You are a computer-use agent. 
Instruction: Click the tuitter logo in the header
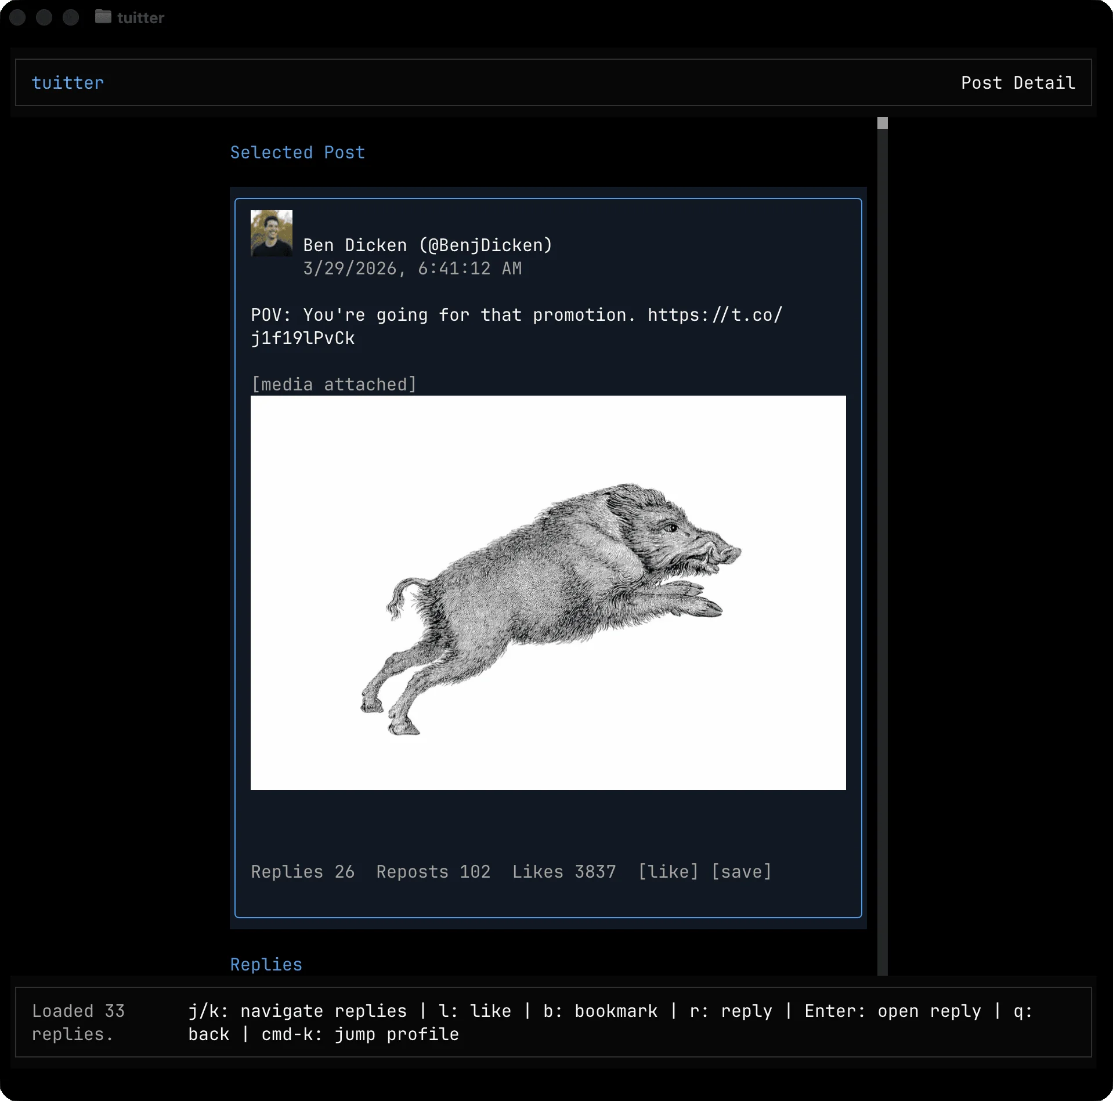(x=67, y=83)
